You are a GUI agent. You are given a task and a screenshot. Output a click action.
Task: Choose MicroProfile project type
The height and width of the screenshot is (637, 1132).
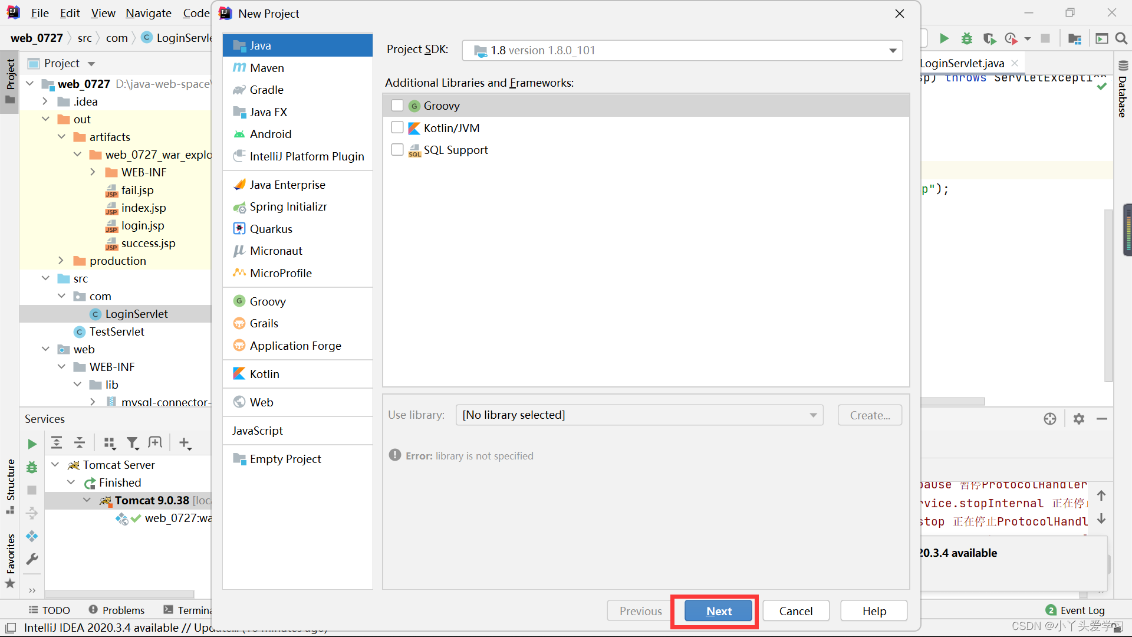(298, 273)
